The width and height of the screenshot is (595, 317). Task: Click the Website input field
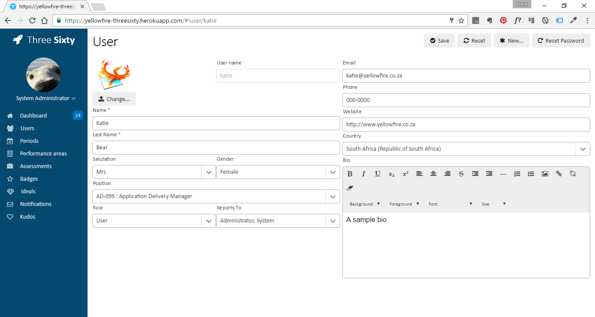click(x=466, y=125)
